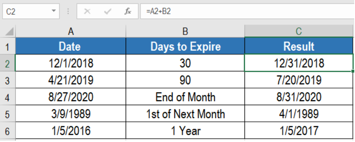Viewport: 355px width, 142px height.
Task: Select row 1 header
Action: (x=8, y=46)
